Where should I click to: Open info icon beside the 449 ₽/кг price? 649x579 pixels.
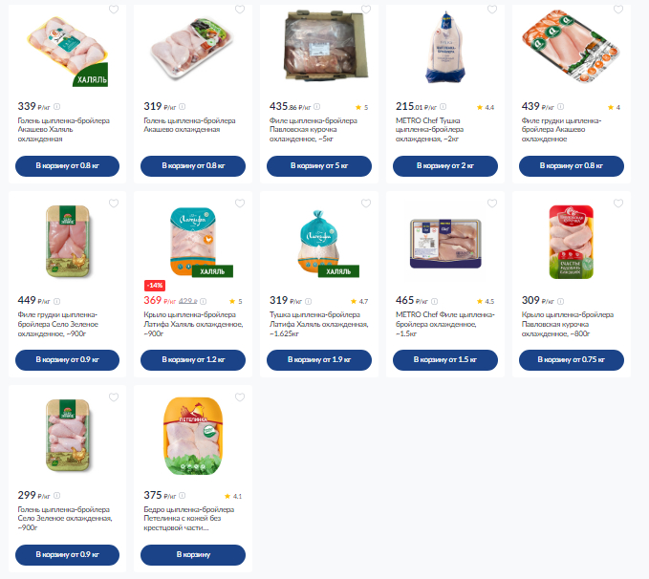point(56,301)
